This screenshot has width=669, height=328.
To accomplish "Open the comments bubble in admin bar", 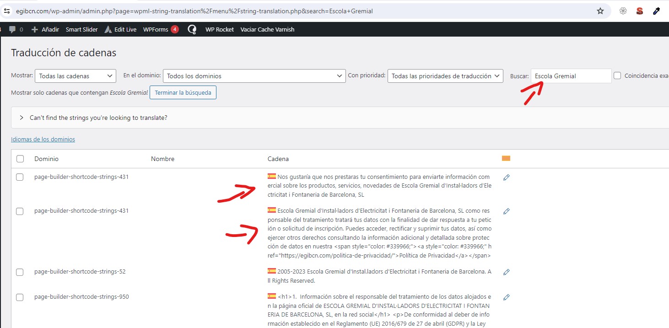I will click(x=16, y=29).
